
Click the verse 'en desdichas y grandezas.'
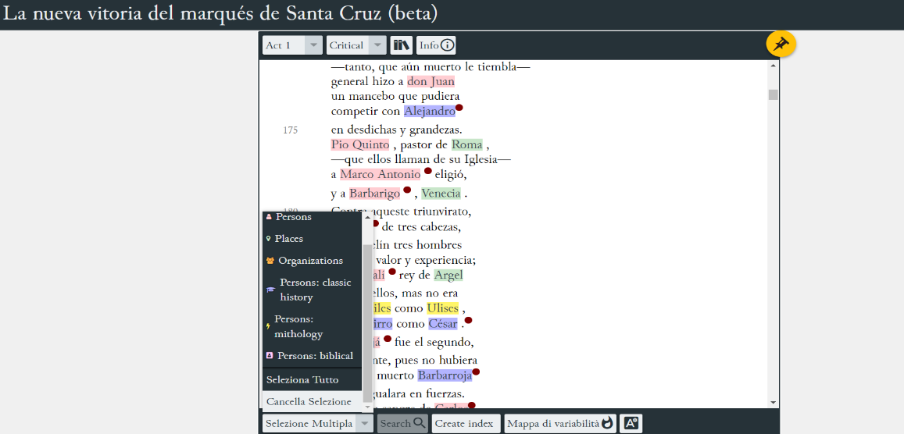pos(397,130)
